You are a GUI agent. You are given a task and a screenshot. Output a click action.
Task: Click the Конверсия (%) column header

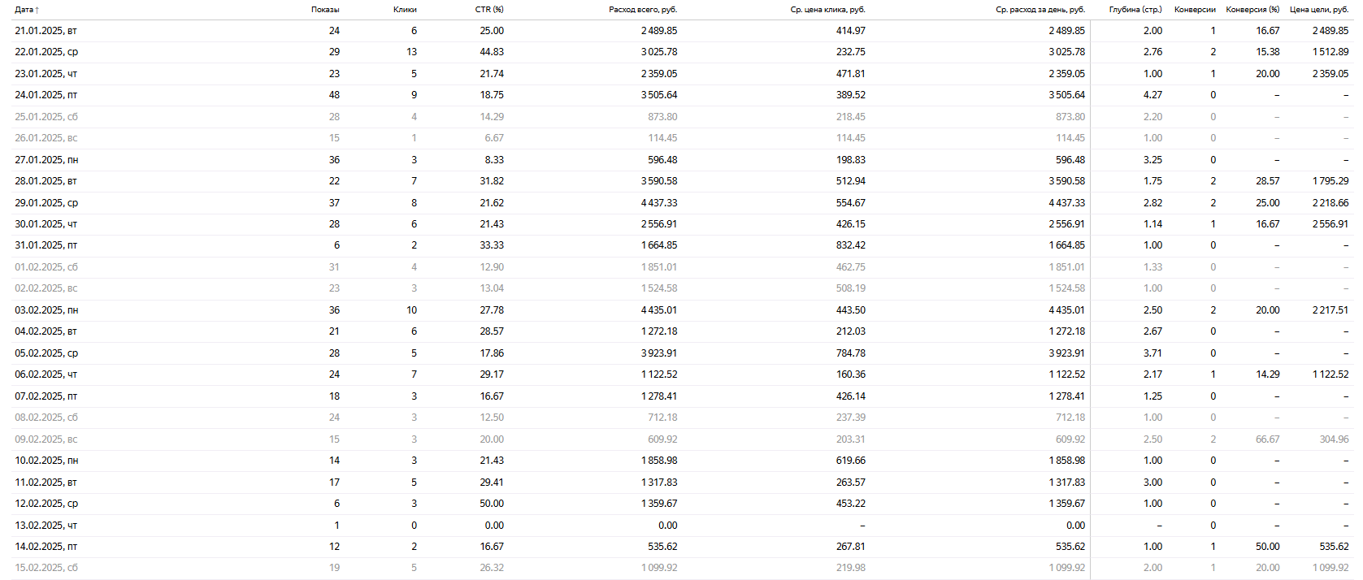[x=1252, y=10]
